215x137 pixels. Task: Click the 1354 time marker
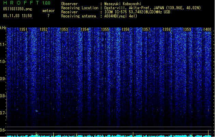[85, 29]
